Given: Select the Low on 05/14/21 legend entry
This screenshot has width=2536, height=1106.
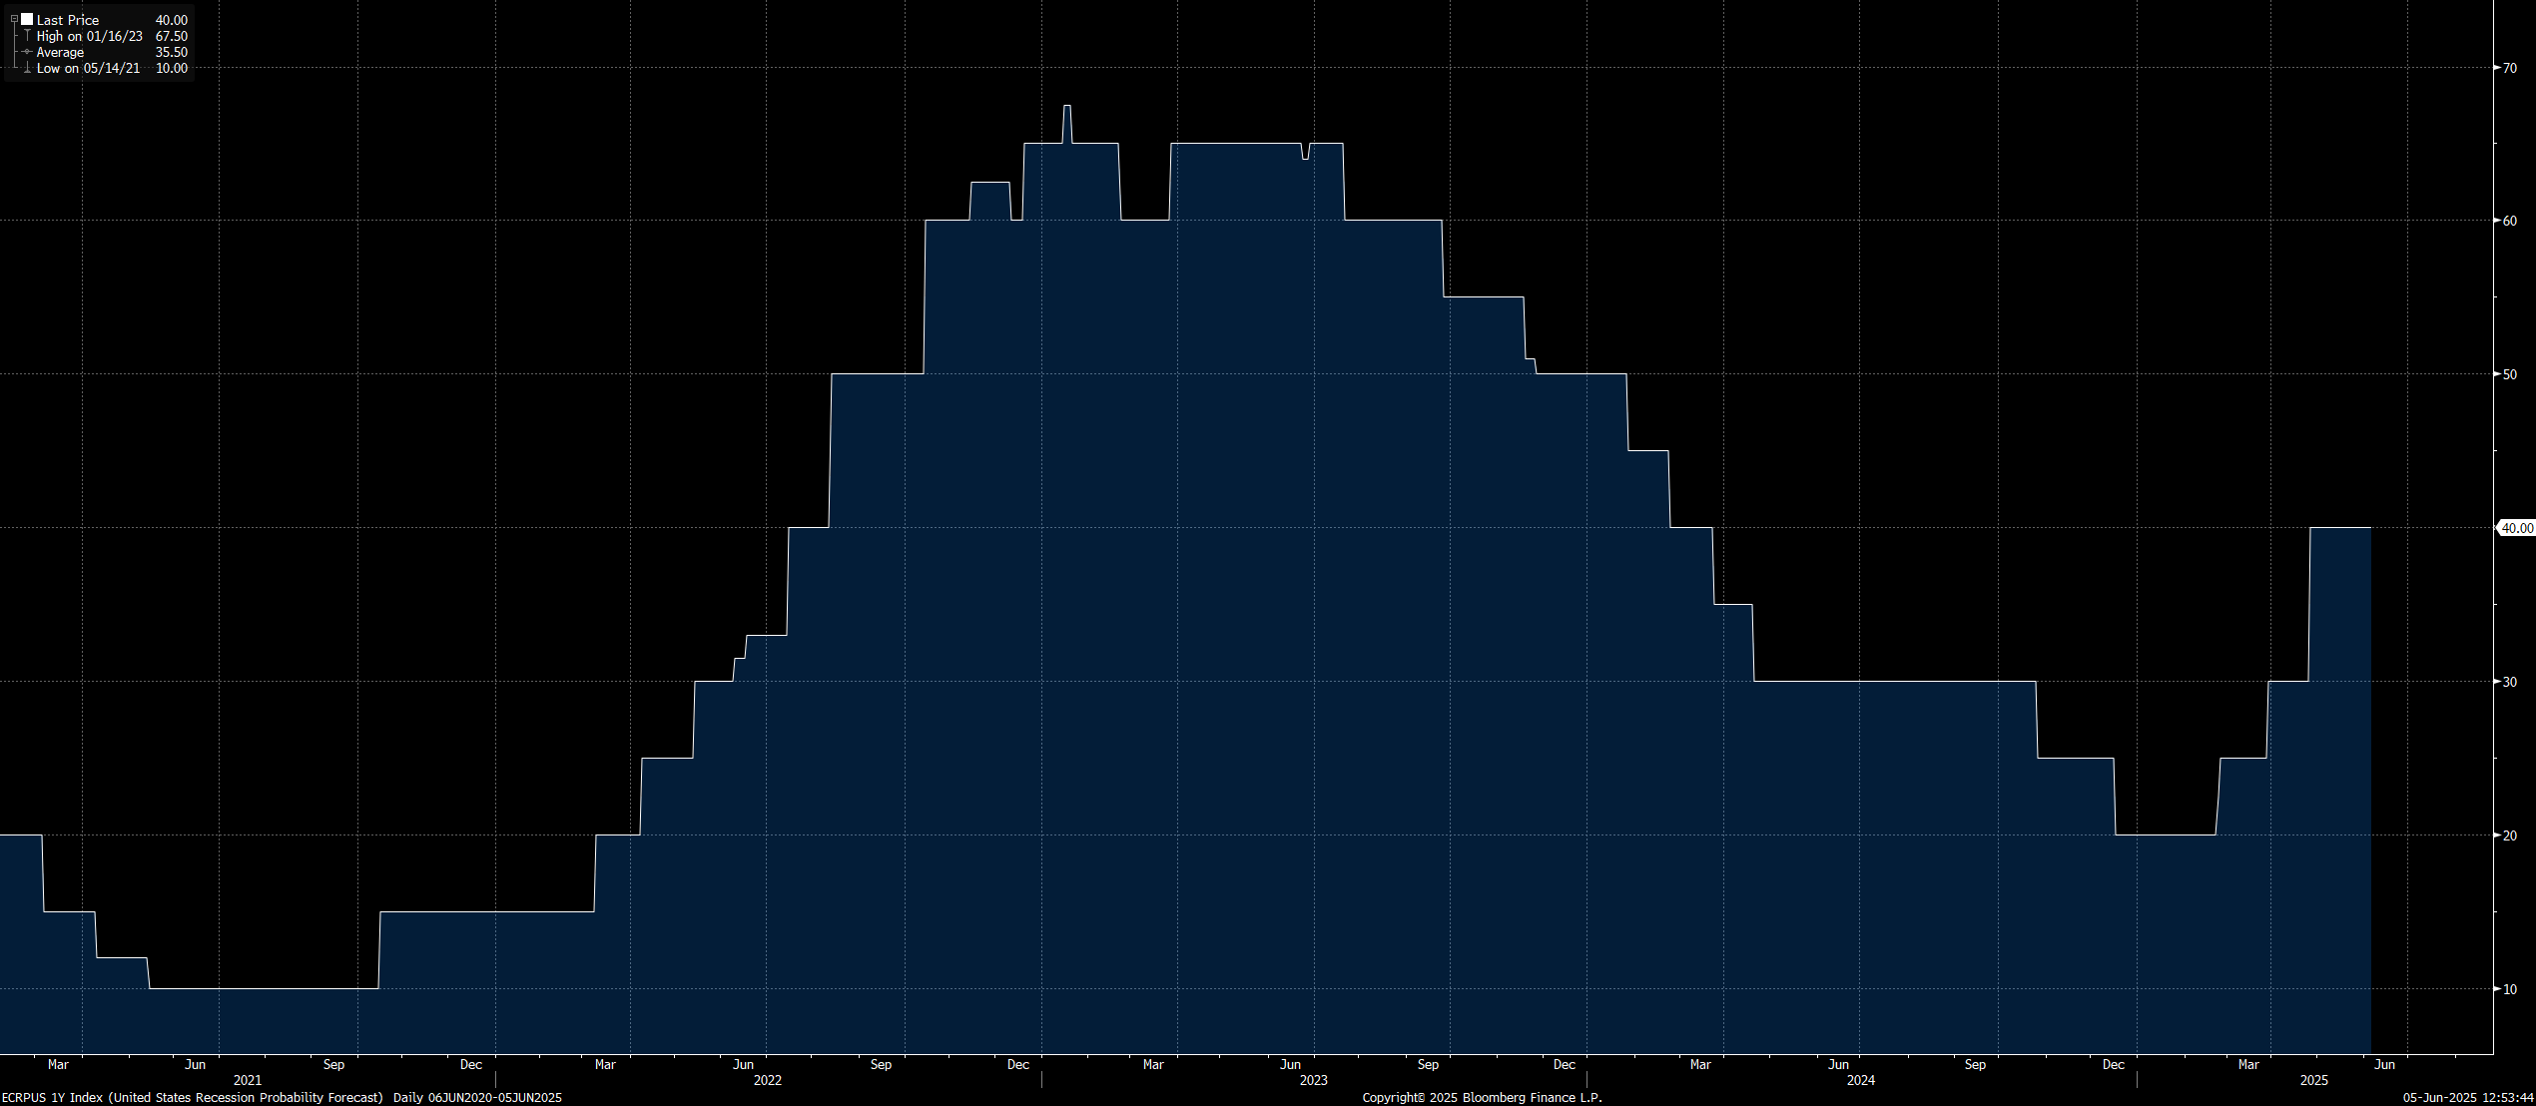Looking at the screenshot, I should pos(88,68).
